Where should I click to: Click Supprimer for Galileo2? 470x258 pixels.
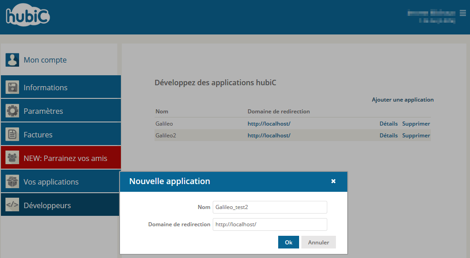click(416, 136)
